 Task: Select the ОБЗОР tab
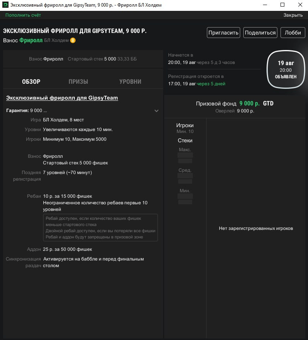31,81
